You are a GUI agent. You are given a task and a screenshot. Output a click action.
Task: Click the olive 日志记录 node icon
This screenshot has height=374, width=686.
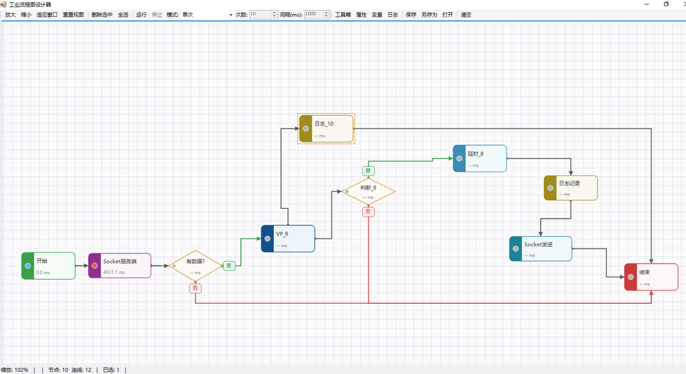[551, 188]
